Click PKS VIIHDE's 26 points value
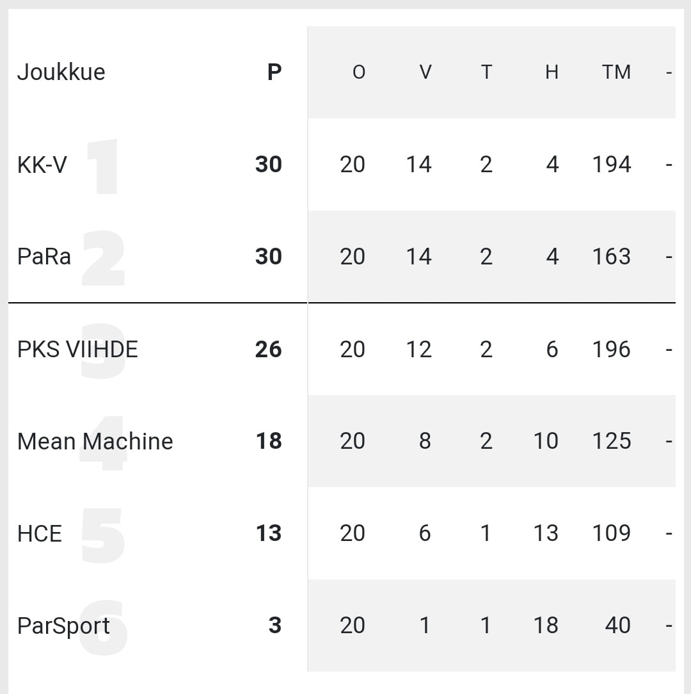691x694 pixels. [x=268, y=349]
